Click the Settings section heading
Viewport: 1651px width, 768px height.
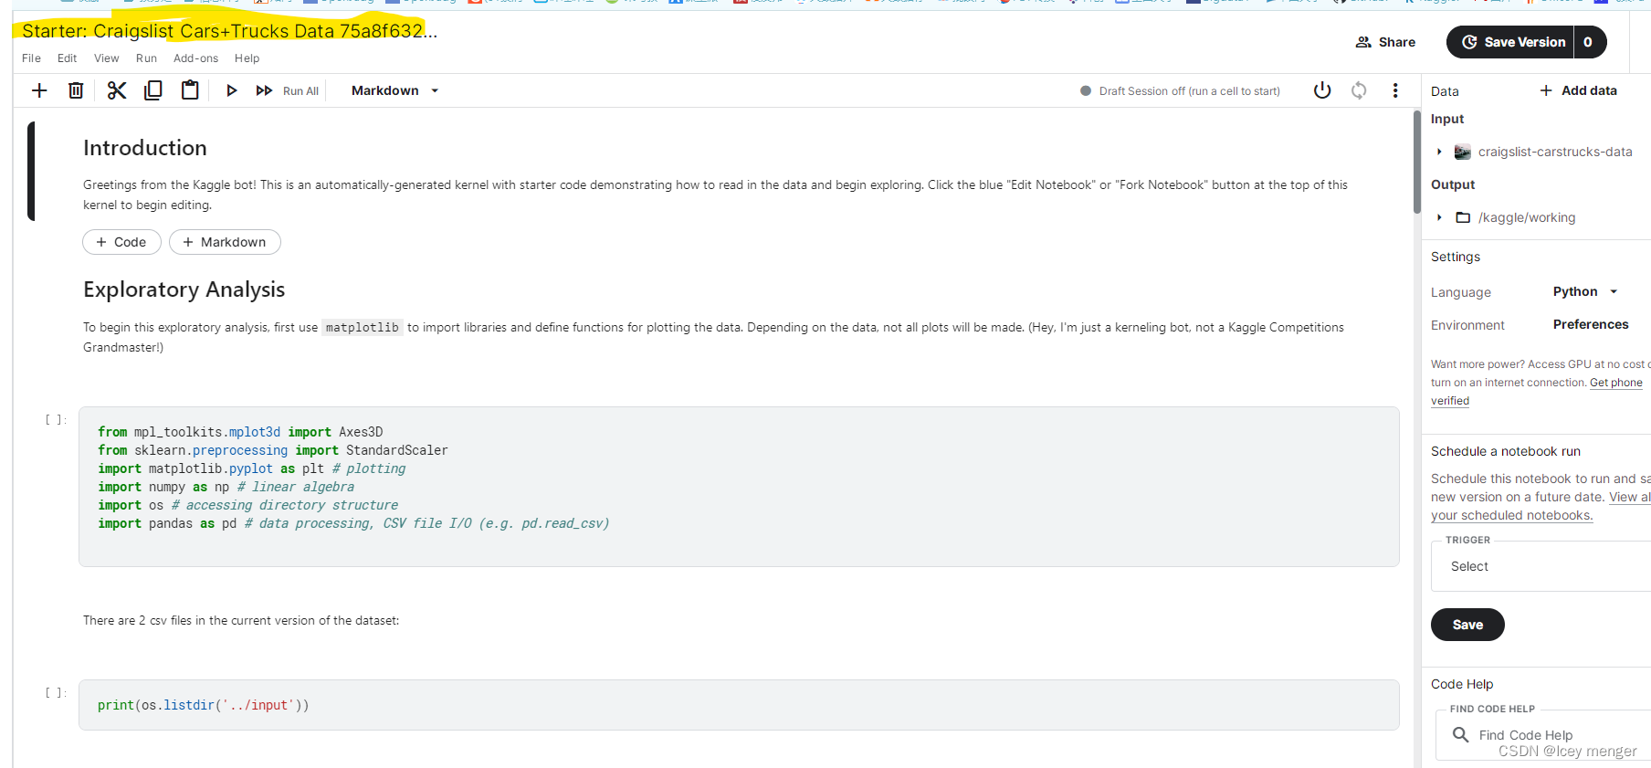point(1456,257)
